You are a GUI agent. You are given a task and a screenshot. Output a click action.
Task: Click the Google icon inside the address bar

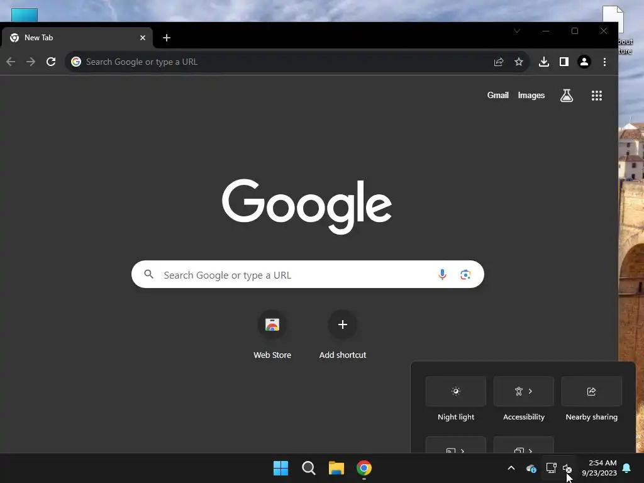(76, 62)
